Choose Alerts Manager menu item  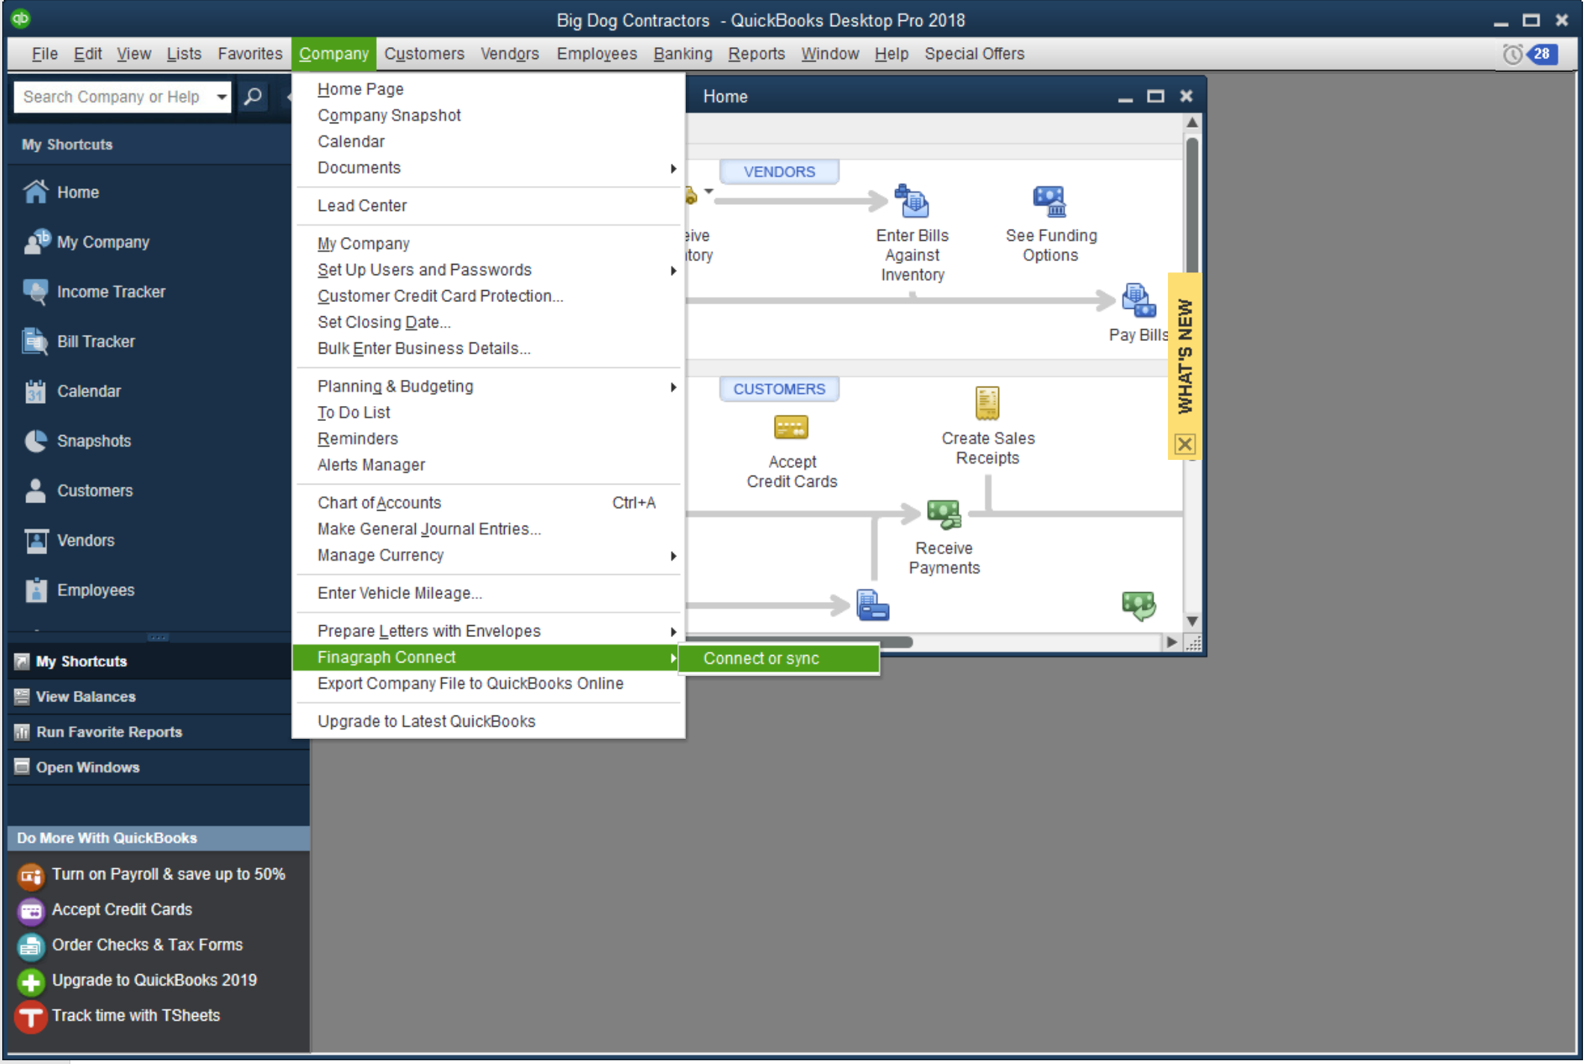pos(488,464)
